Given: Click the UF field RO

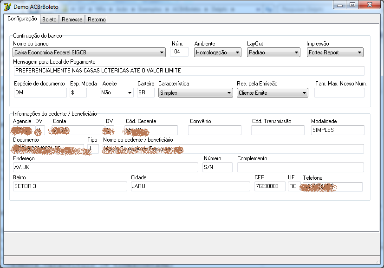Looking at the screenshot, I should (294, 186).
